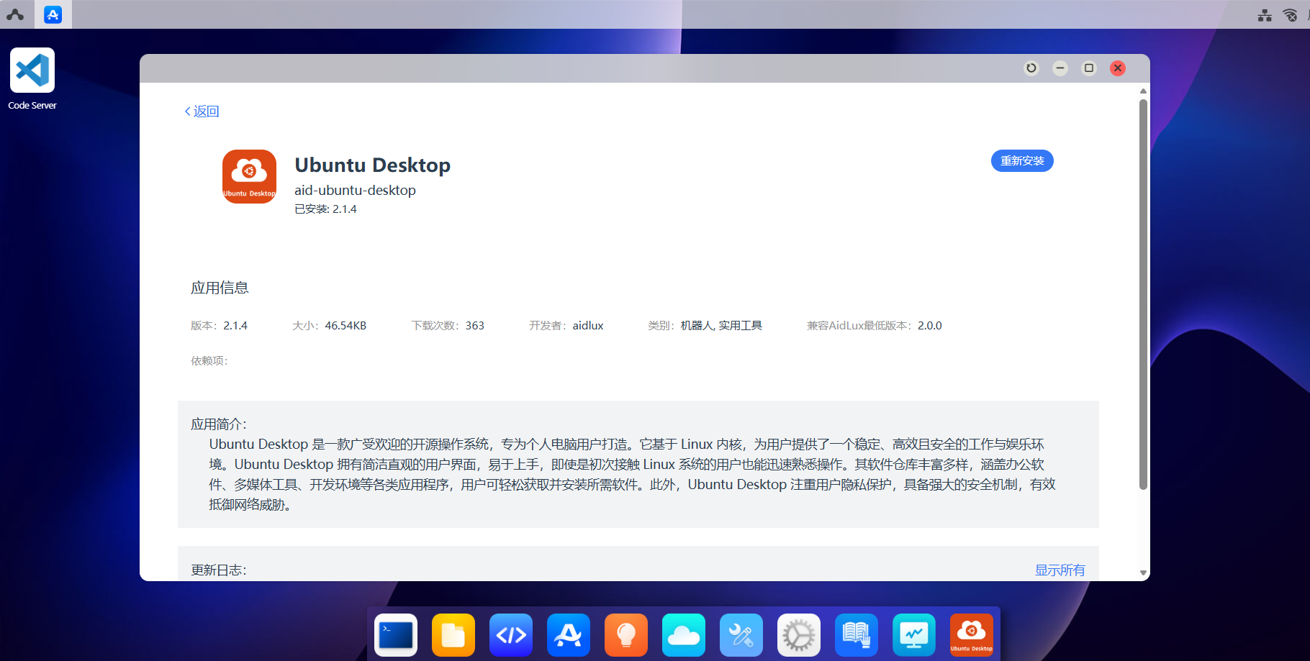1310x661 pixels.
Task: Click the workflow icon in the top-left taskbar
Action: pos(16,14)
